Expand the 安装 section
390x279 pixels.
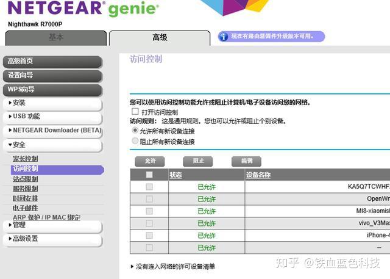[52, 104]
